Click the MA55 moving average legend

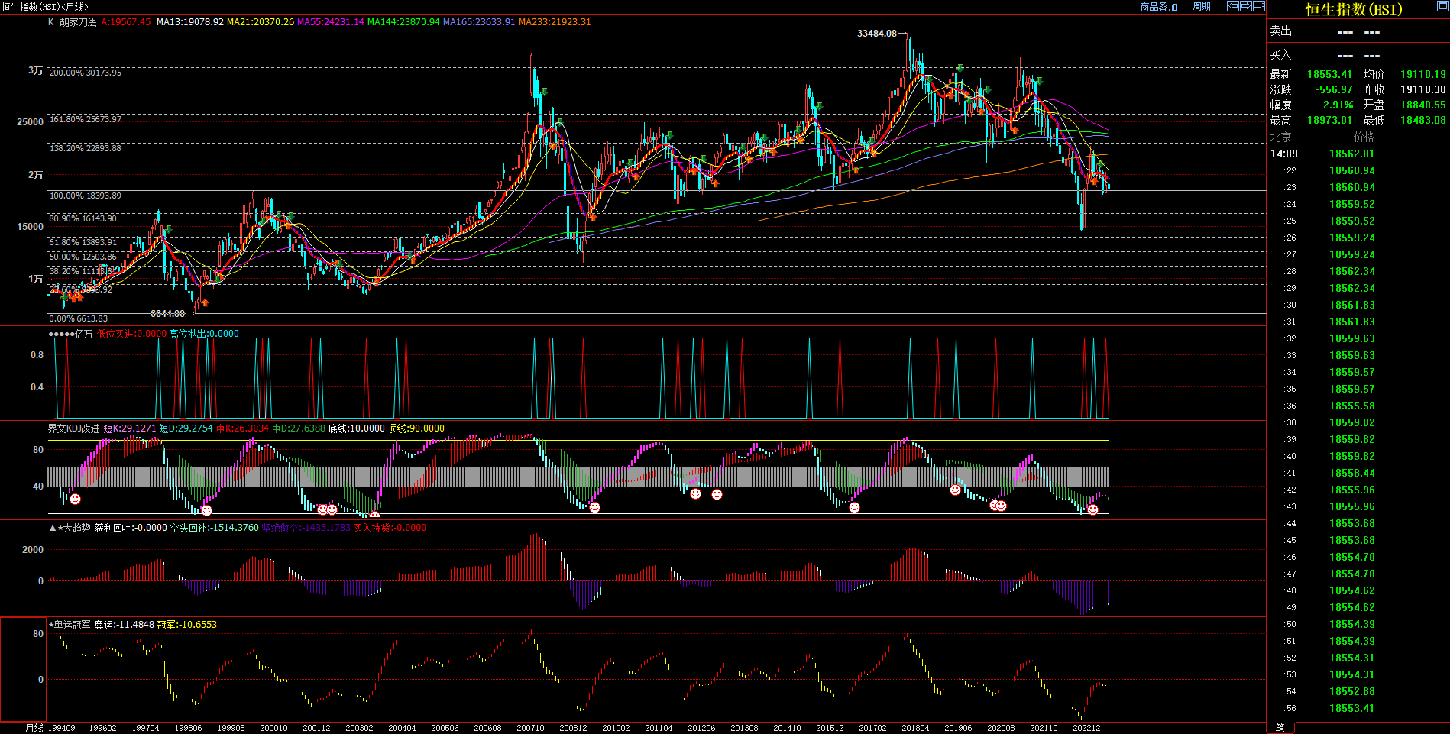[x=330, y=22]
